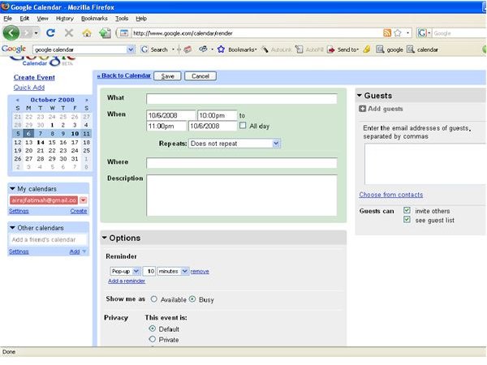
Task: Find the word google via toolbar icon
Action: tap(380, 49)
